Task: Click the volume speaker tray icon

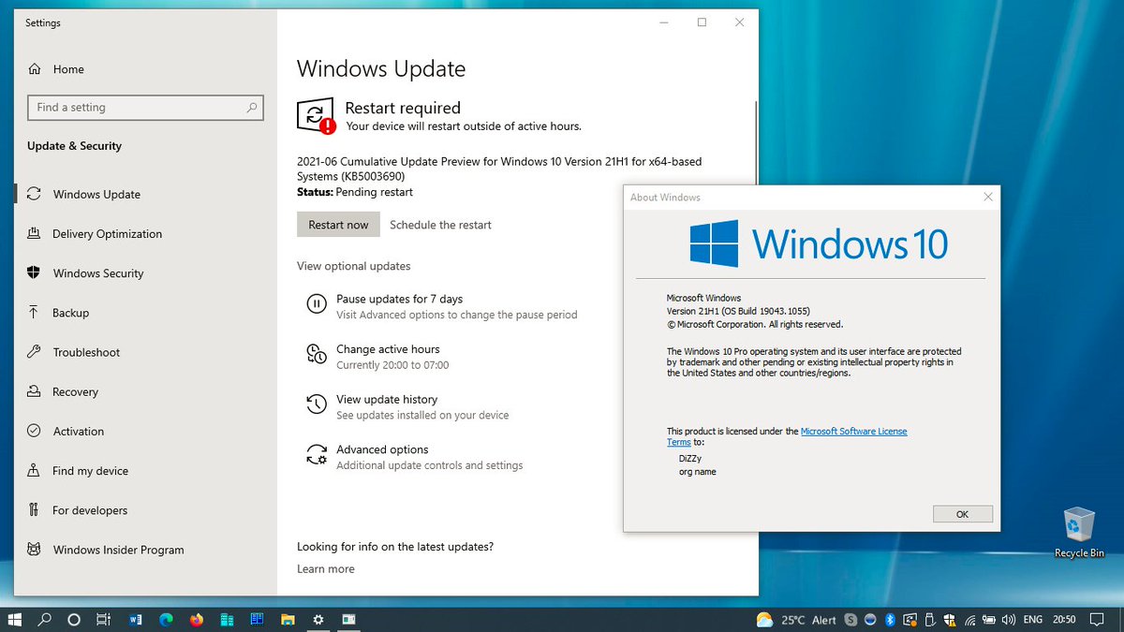Action: (x=1009, y=620)
